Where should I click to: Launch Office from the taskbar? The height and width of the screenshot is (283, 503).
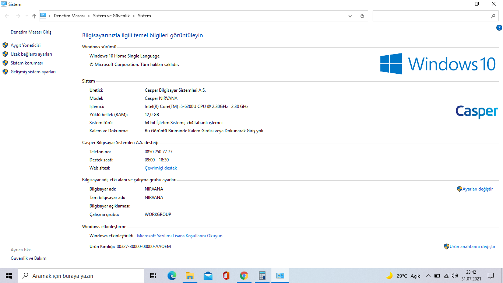(226, 276)
